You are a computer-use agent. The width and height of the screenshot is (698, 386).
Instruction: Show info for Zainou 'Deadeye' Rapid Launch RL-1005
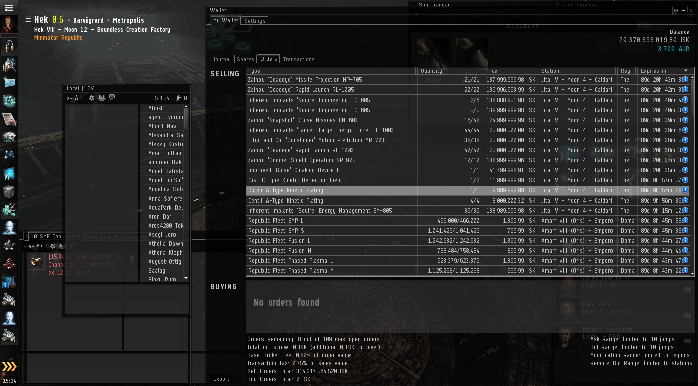pyautogui.click(x=685, y=89)
